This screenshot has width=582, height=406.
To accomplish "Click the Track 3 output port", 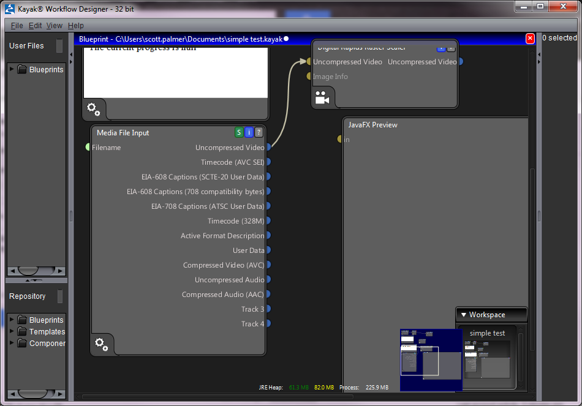I will 269,309.
